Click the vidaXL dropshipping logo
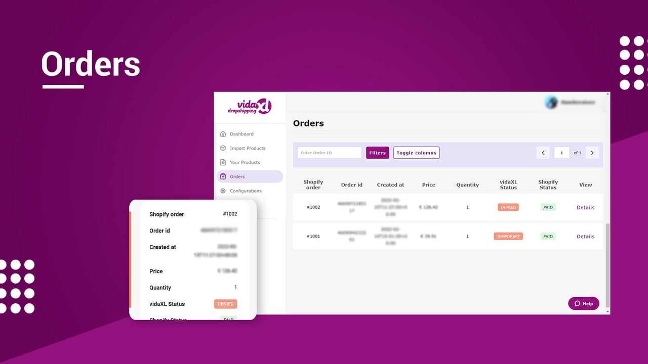 (250, 107)
